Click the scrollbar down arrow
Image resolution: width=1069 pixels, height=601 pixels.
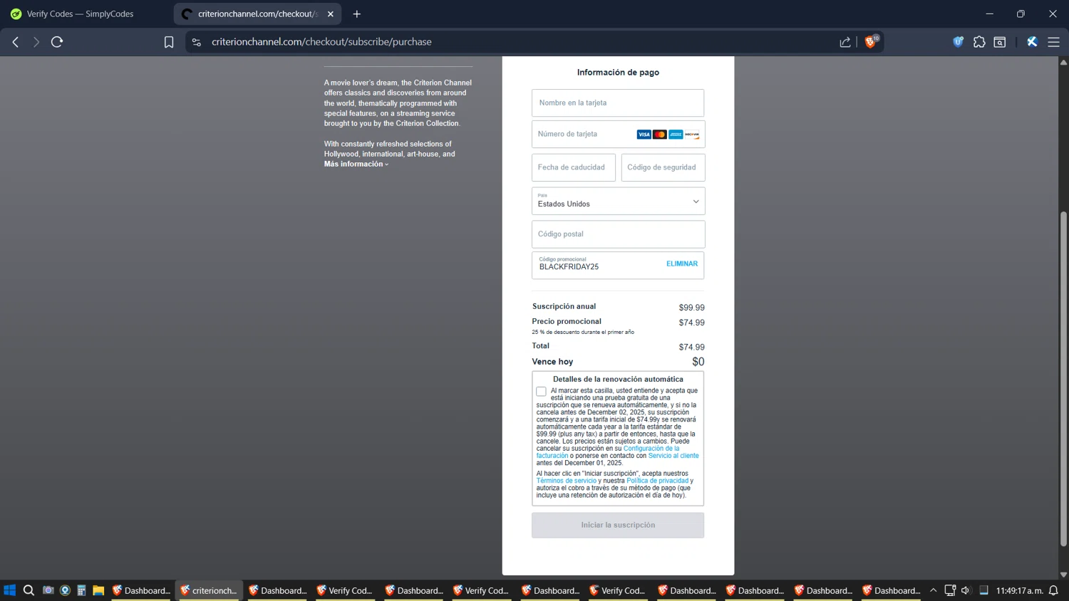[1063, 574]
